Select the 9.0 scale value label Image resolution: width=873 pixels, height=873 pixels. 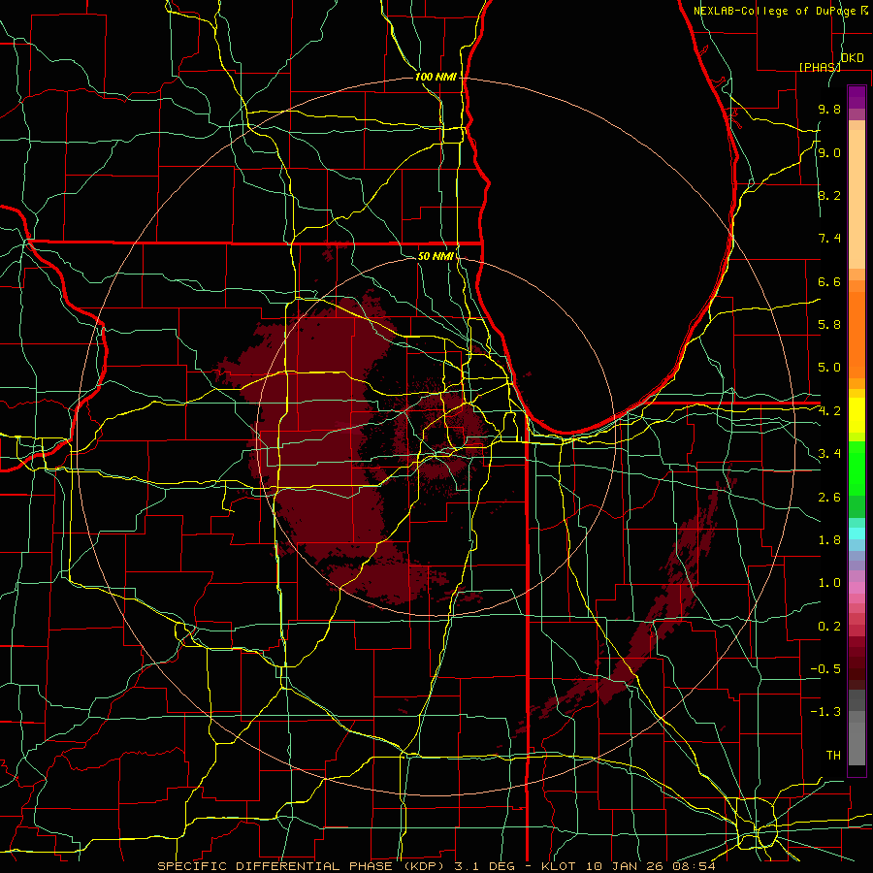[829, 152]
